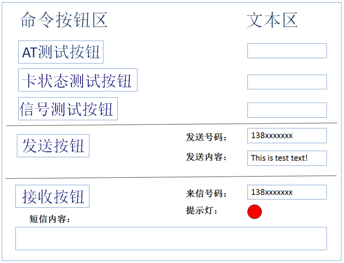
Task: Click the 发送号码 number input field
Action: pos(287,136)
